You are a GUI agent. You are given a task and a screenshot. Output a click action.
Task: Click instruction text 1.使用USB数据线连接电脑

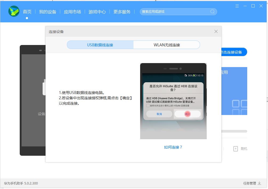click(x=82, y=93)
